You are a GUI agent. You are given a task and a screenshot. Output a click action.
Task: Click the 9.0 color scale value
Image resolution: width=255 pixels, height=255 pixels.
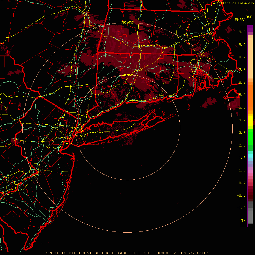pos(242,44)
